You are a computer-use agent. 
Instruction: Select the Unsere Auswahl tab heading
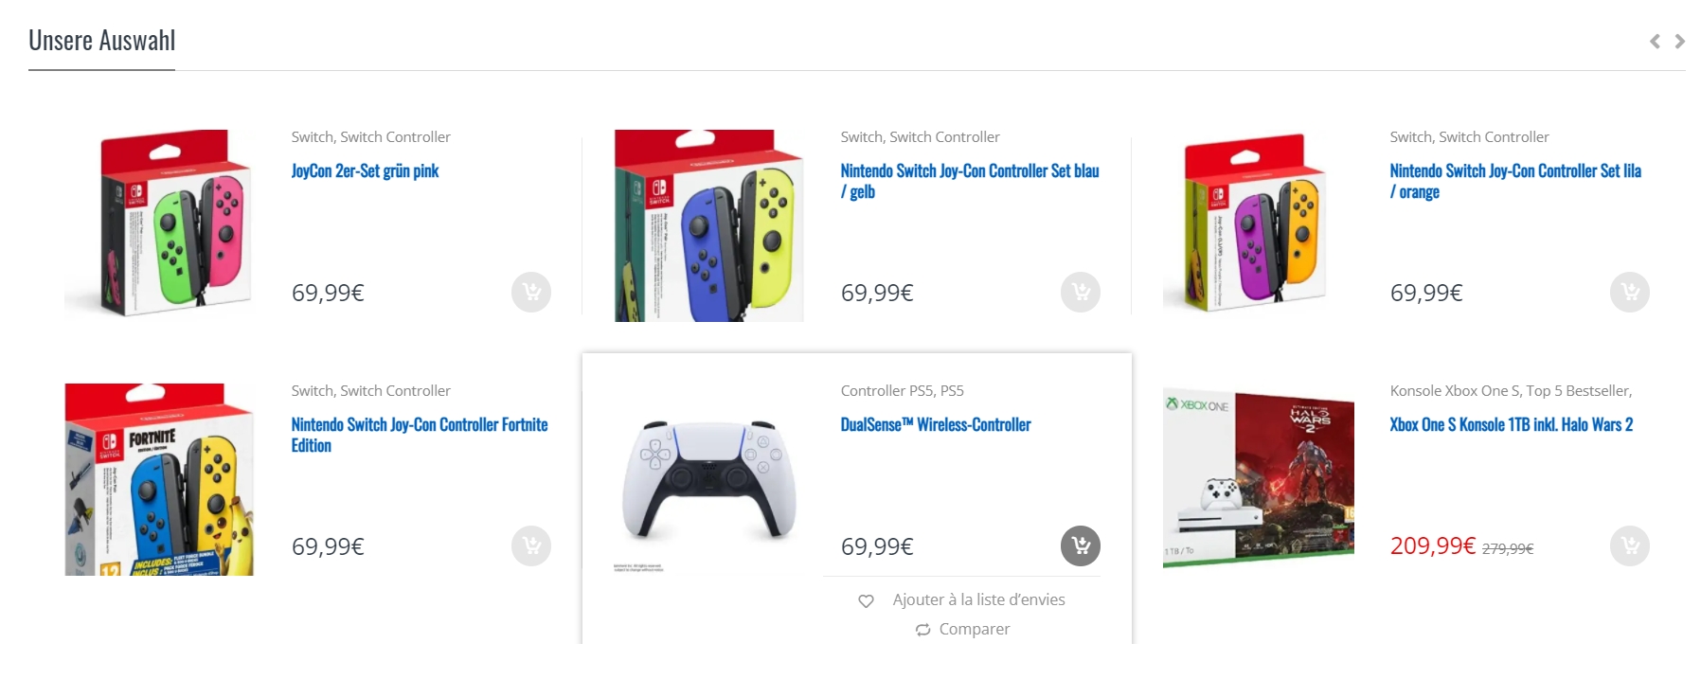tap(102, 41)
